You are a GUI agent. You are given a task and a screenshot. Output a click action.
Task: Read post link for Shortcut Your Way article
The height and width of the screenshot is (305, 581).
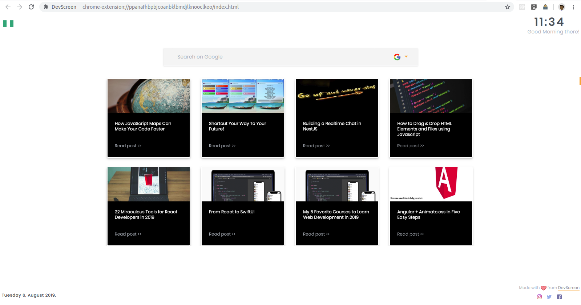(x=222, y=146)
